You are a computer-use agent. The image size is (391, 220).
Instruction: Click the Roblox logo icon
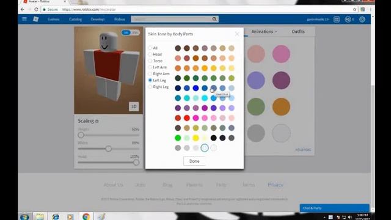pyautogui.click(x=35, y=19)
